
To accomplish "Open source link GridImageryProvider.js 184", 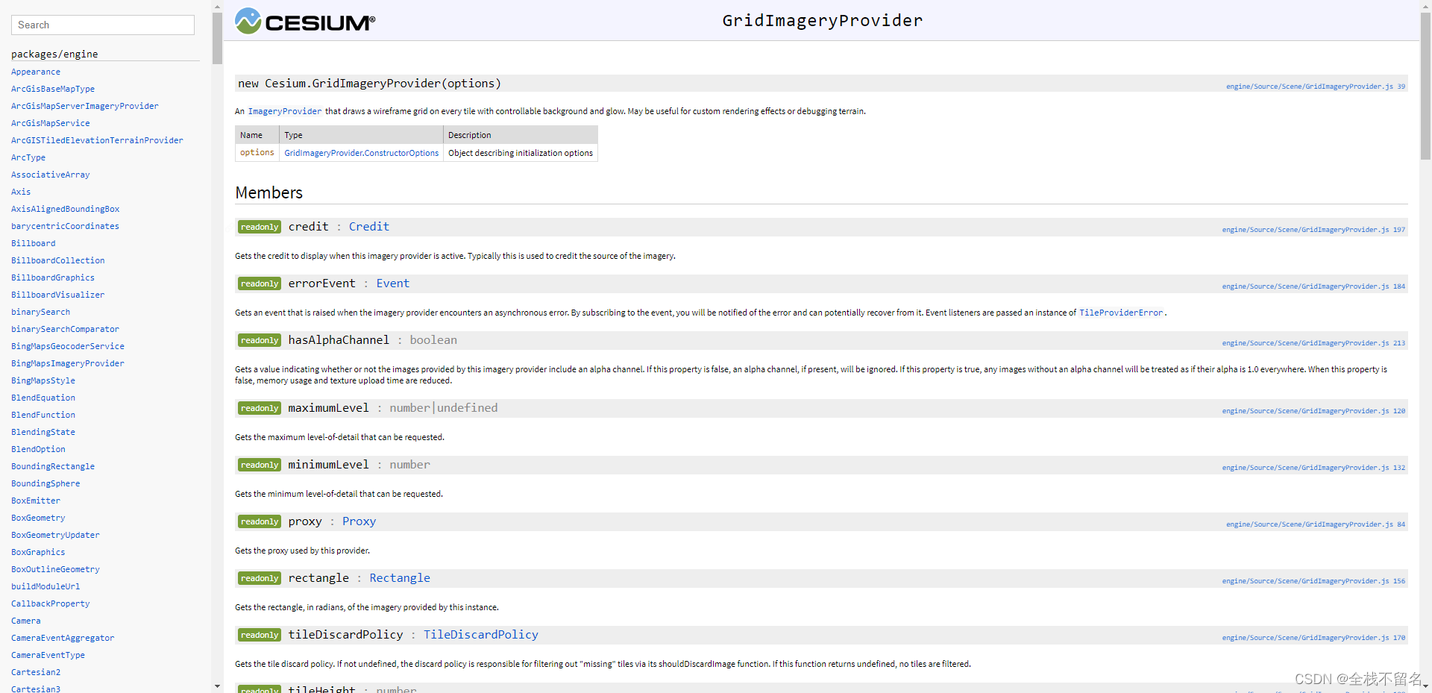I will [1313, 286].
